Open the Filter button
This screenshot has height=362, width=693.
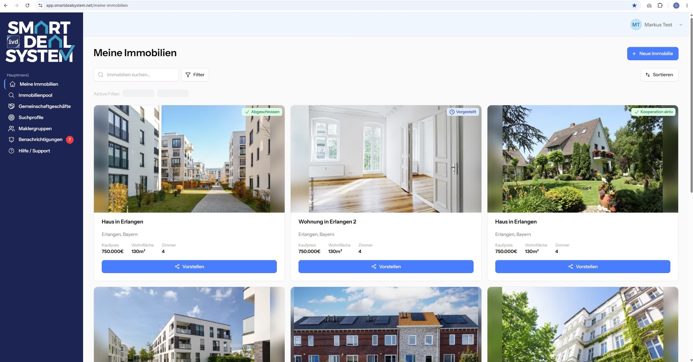coord(195,75)
